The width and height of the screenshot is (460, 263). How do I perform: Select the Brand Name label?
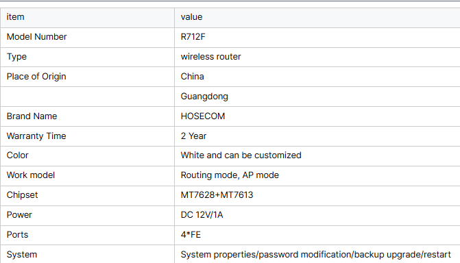point(32,116)
